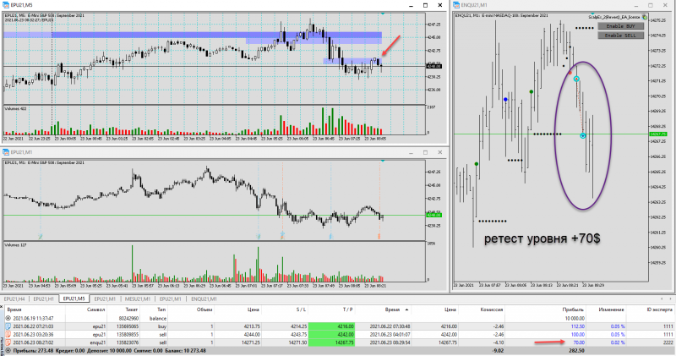Click the Volumes 127 indicator label

coord(15,245)
